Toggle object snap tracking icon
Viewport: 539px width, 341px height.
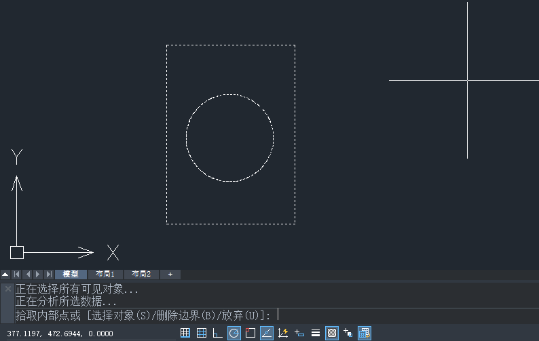(267, 333)
